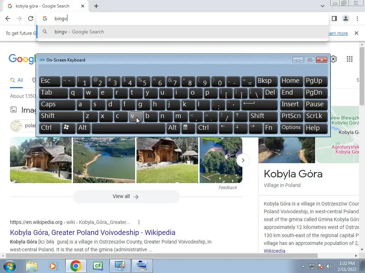Open Chrome's three-dot menu
Viewport: 365px width, 273px height.
coord(357,18)
